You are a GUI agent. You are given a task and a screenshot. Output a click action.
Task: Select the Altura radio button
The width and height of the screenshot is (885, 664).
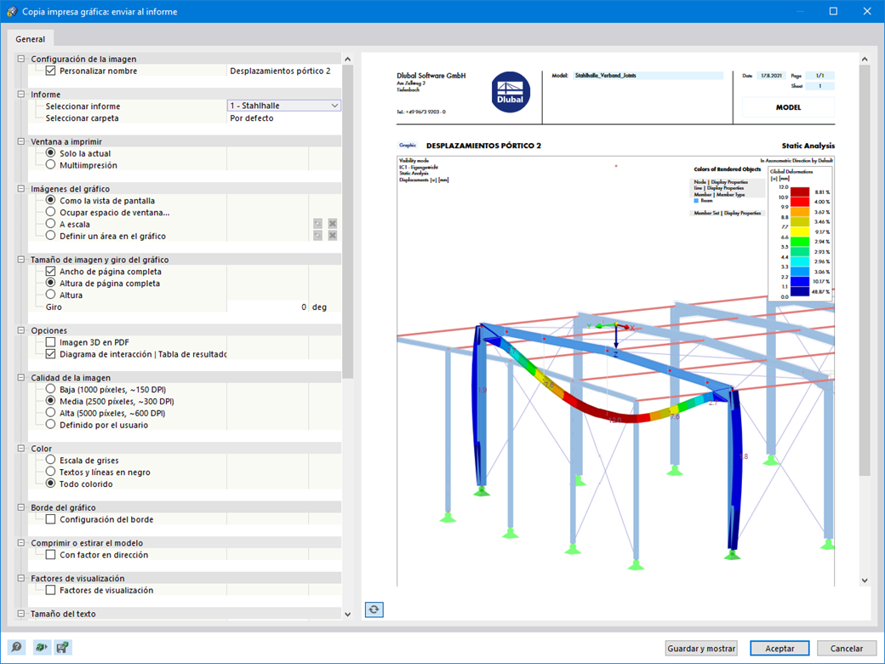51,295
